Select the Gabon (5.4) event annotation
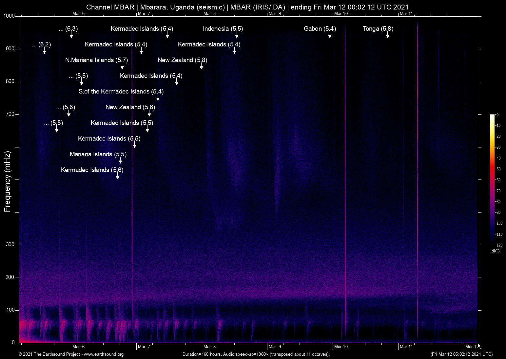Screen dimensions: 506x359 pos(320,29)
